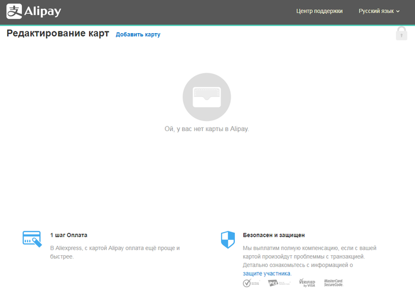Click the MasterCard SecureCode badge

tap(333, 282)
